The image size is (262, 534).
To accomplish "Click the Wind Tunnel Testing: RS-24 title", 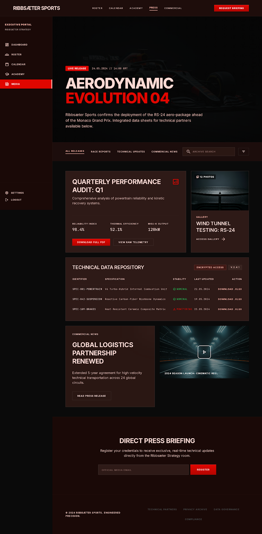I will 215,227.
